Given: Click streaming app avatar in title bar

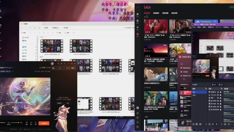Looking at the screenshot, I should click(52, 64).
